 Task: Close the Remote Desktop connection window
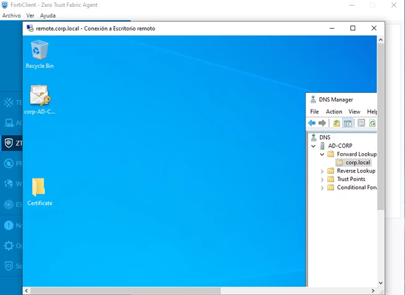click(374, 28)
